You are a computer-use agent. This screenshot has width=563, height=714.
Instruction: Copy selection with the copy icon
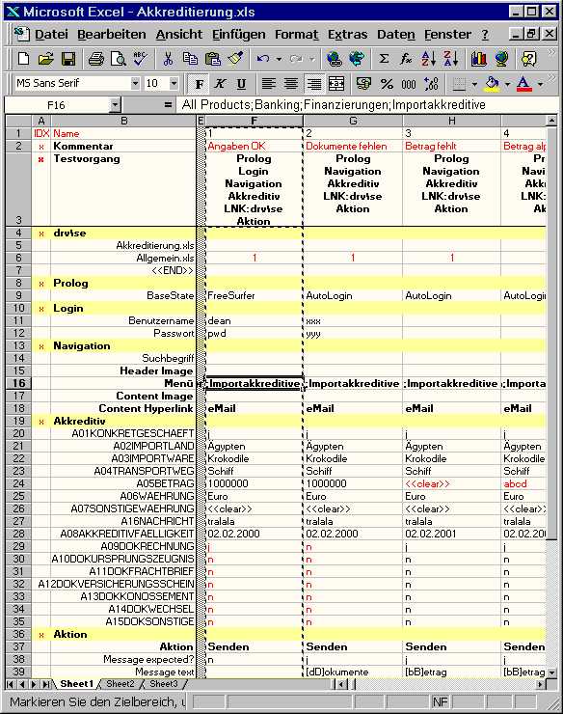pyautogui.click(x=190, y=59)
